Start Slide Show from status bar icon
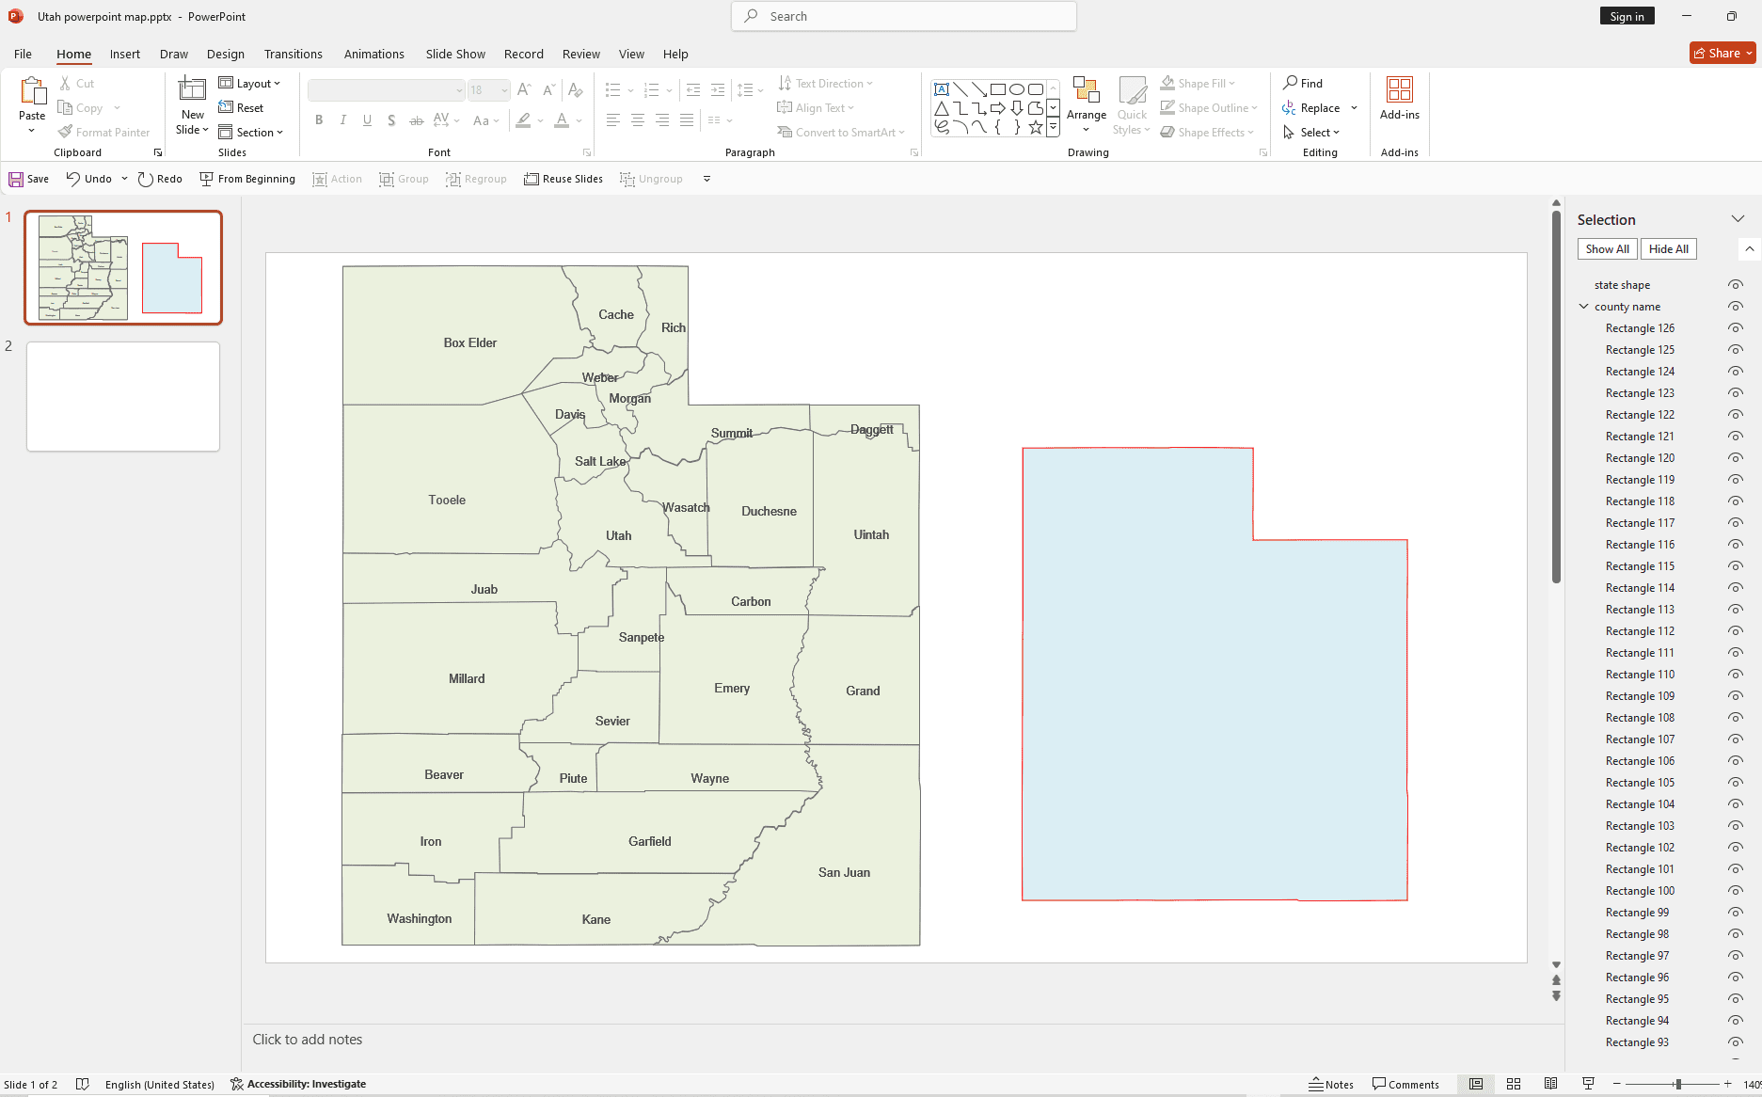 coord(1589,1084)
